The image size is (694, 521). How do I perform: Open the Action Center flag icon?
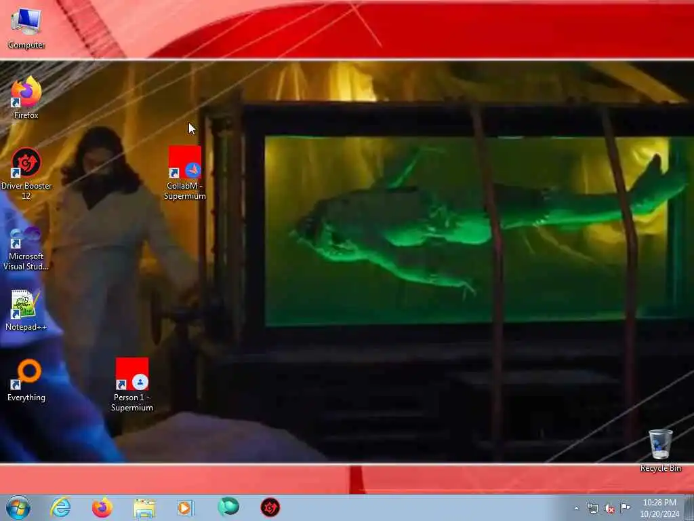(625, 507)
